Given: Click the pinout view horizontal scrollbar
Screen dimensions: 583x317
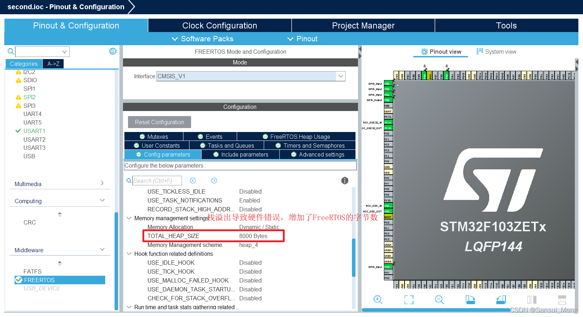Looking at the screenshot, I should (435, 310).
